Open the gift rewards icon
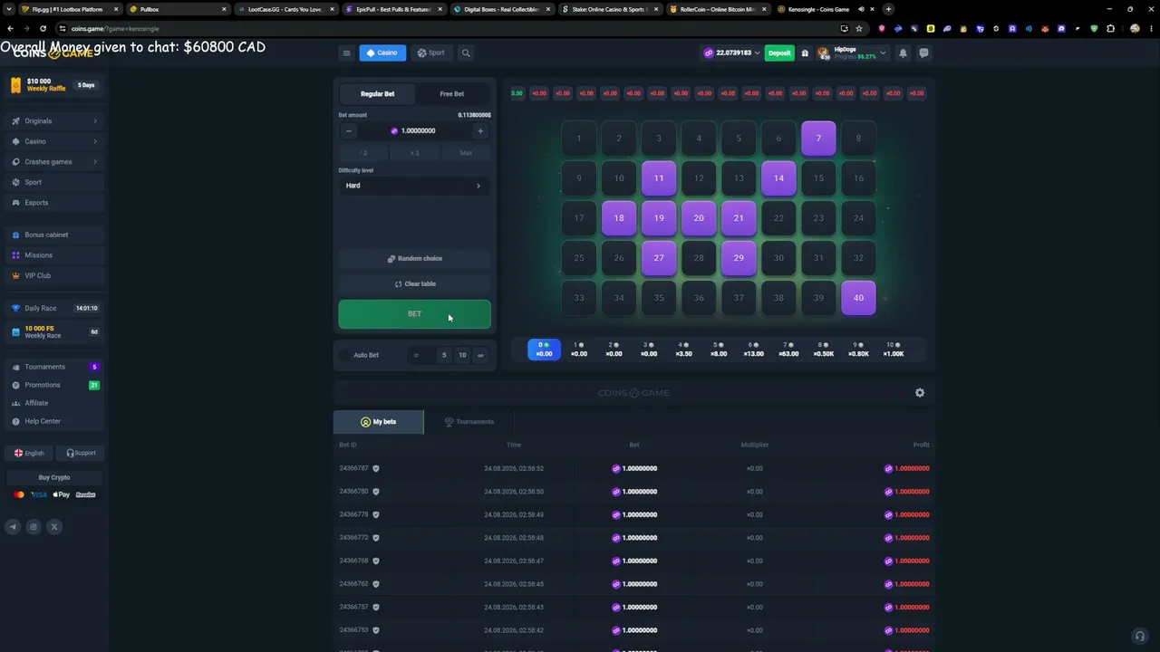 pos(805,53)
